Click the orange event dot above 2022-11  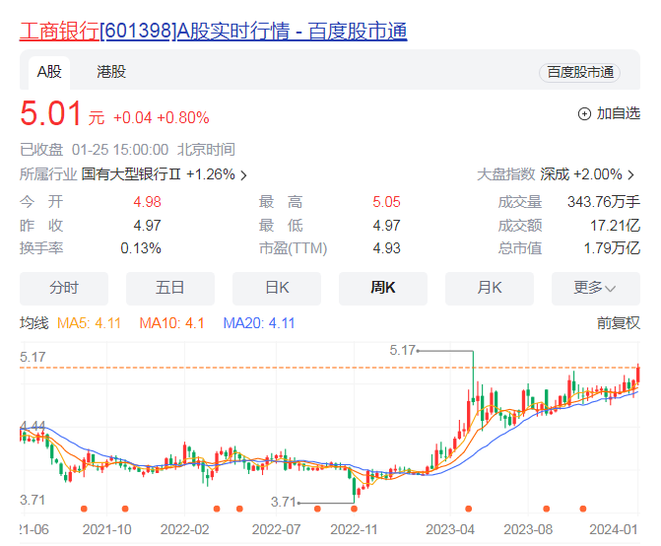354,509
